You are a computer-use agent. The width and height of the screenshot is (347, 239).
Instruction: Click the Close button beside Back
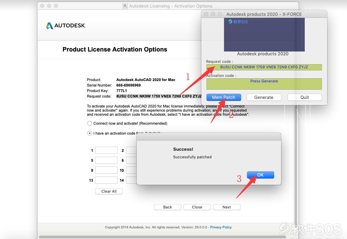[x=197, y=207]
